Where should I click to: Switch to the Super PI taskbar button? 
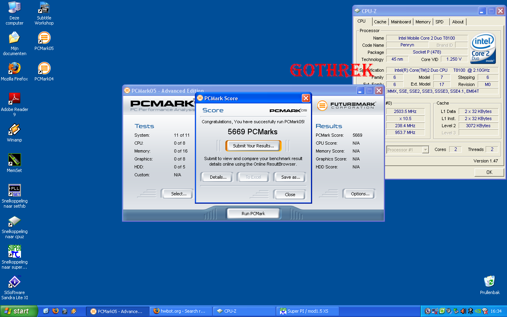[x=308, y=311]
